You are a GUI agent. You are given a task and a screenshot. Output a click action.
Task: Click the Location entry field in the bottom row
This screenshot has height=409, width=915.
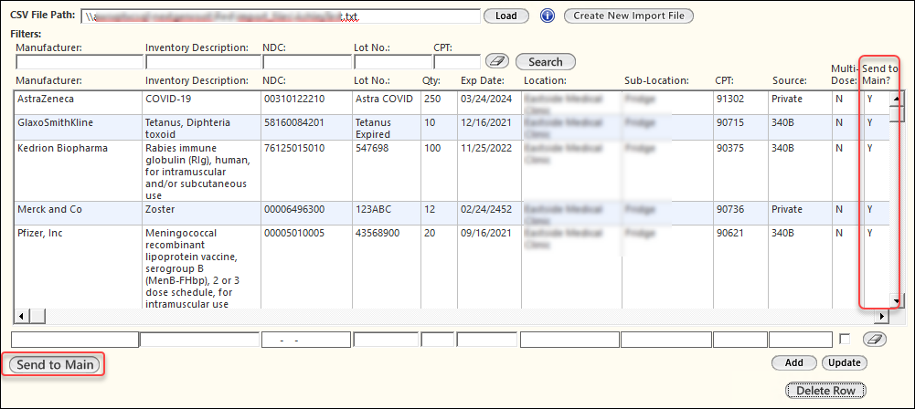click(569, 339)
